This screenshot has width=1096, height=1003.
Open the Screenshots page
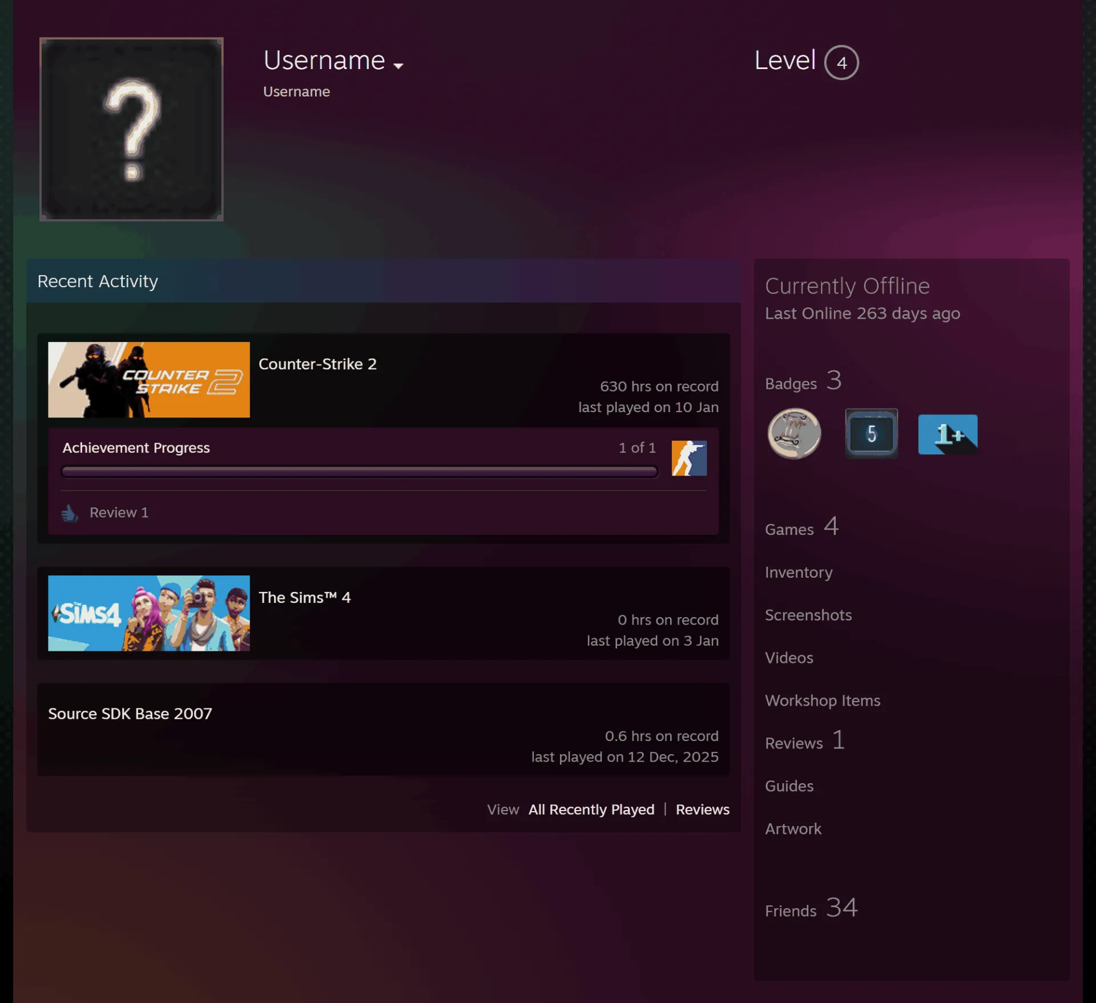click(x=808, y=615)
